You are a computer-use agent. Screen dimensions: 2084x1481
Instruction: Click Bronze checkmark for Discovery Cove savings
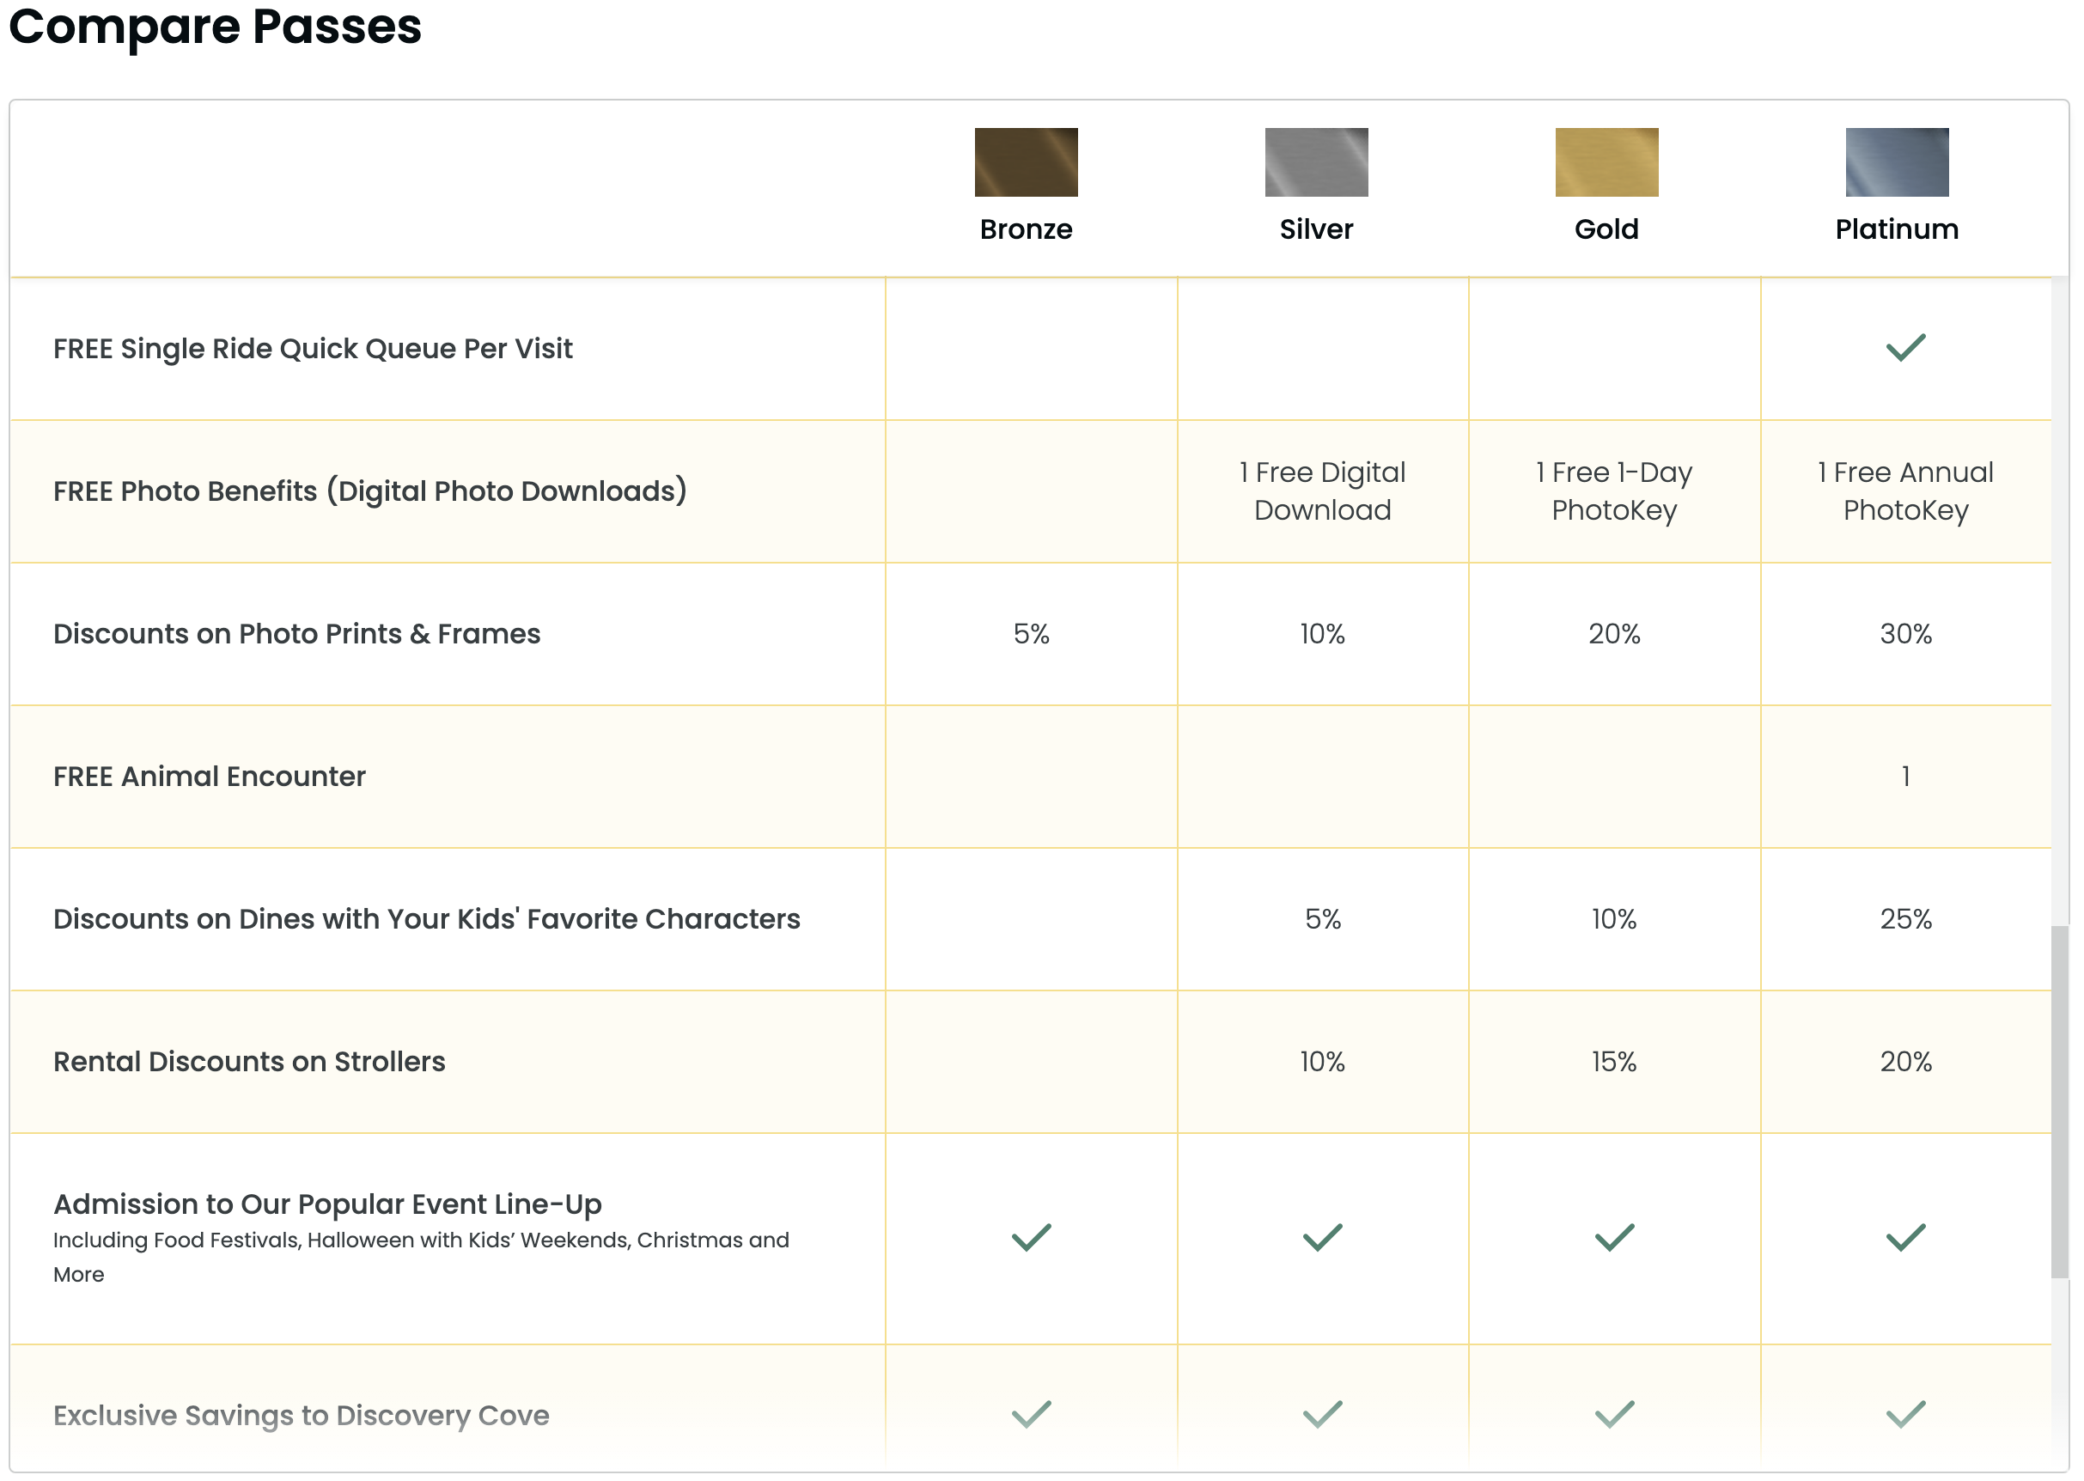(1032, 1413)
